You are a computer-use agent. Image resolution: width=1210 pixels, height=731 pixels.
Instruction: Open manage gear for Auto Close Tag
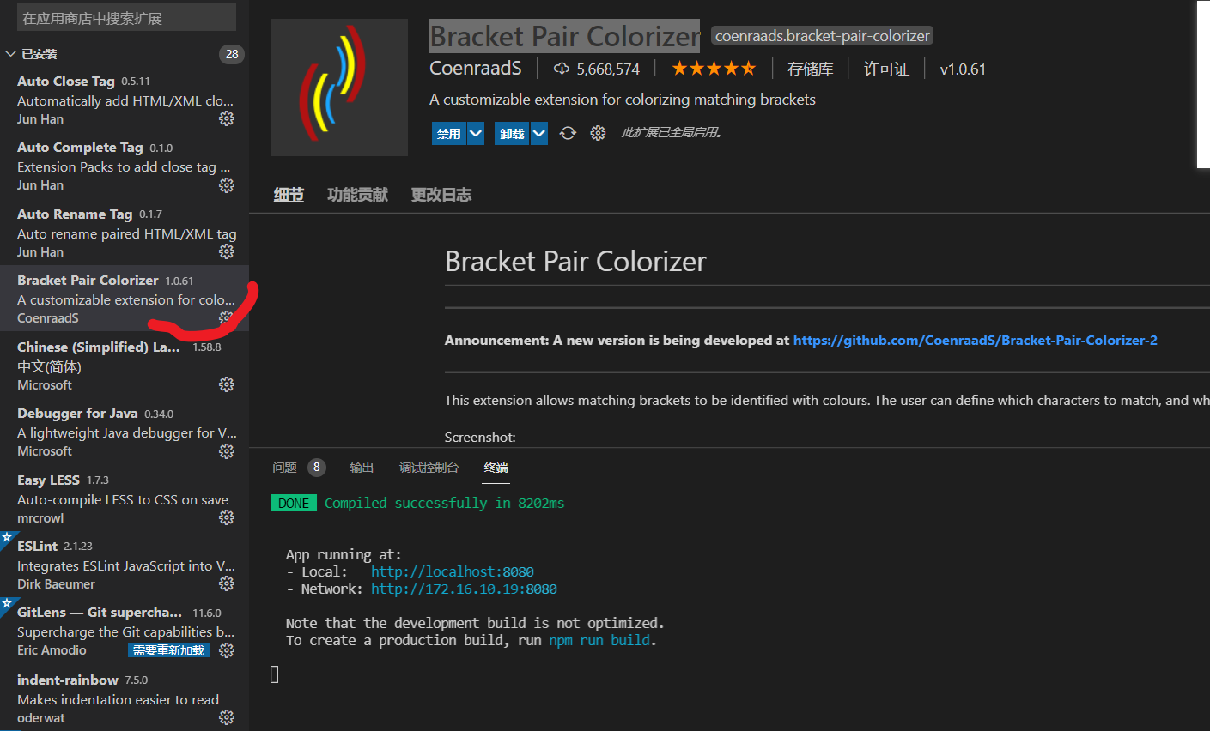click(227, 118)
